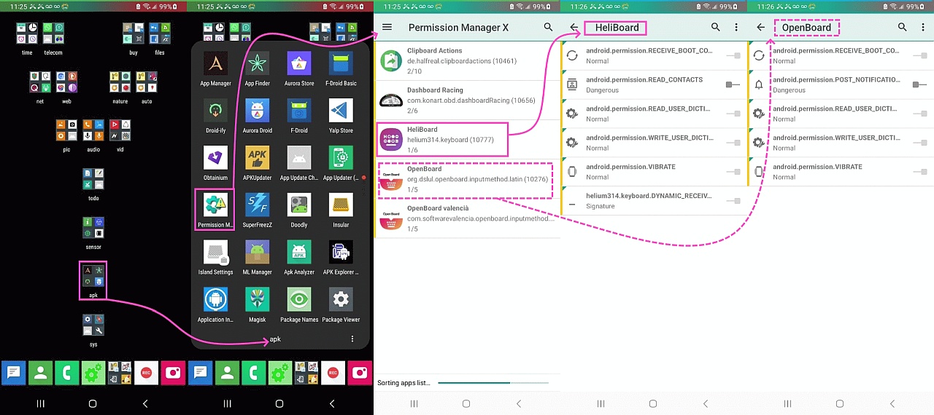This screenshot has width=934, height=415.
Task: Open the Droid-ify app
Action: [215, 111]
